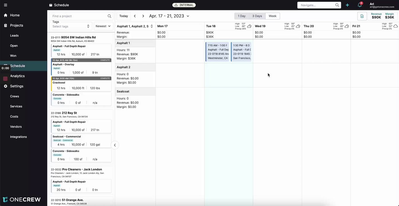Go to next week arrow

(x=143, y=16)
